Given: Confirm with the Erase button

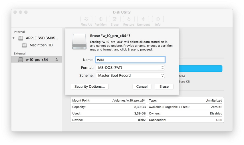Looking at the screenshot, I should click(x=164, y=86).
